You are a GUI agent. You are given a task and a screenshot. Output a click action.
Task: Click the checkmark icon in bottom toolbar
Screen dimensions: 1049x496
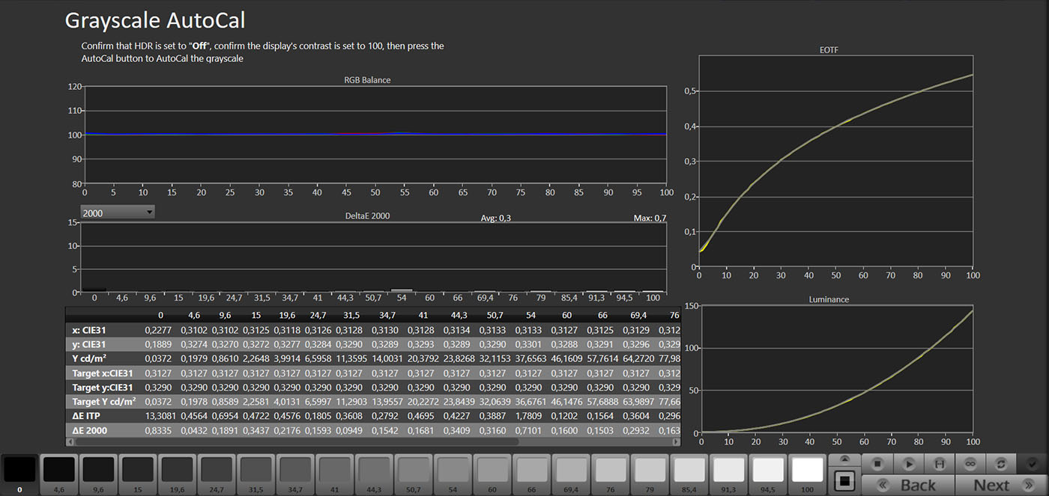pos(1032,464)
